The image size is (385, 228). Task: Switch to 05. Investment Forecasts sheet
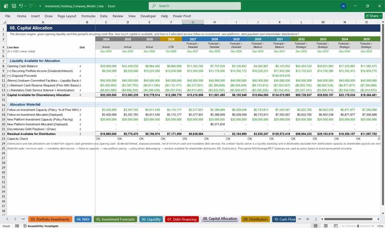pos(115,219)
